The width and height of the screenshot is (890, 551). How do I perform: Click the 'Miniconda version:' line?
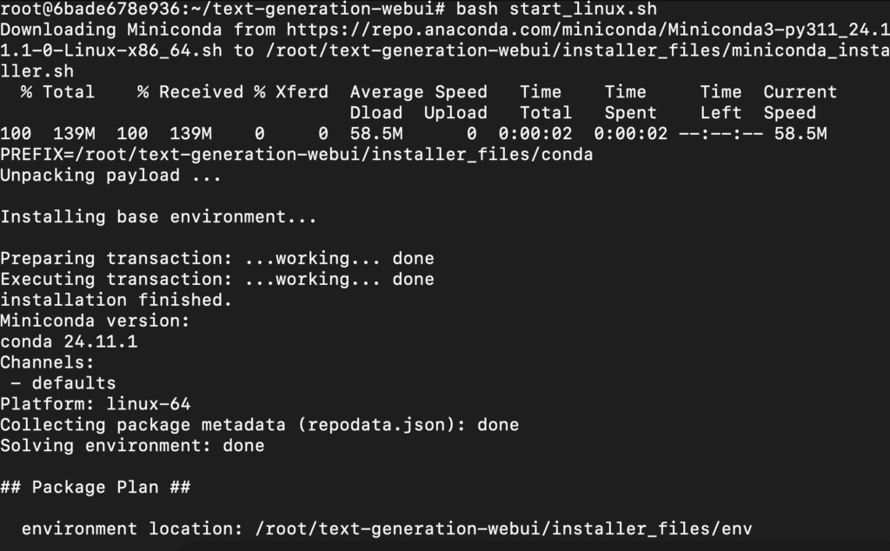point(95,322)
